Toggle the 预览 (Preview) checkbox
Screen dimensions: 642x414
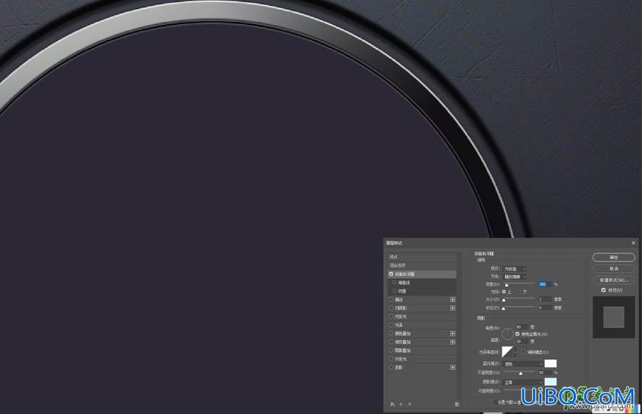tap(603, 290)
